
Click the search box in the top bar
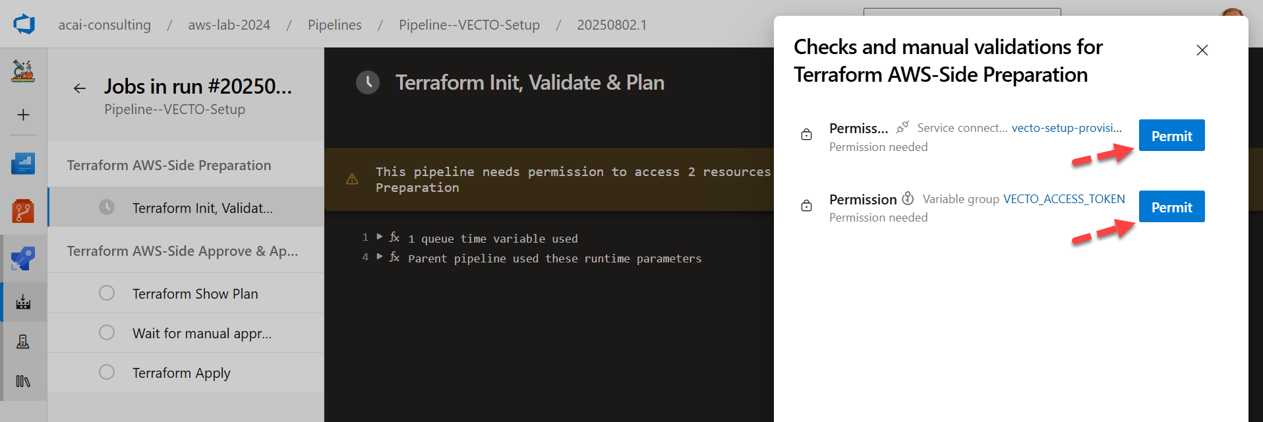point(962,12)
